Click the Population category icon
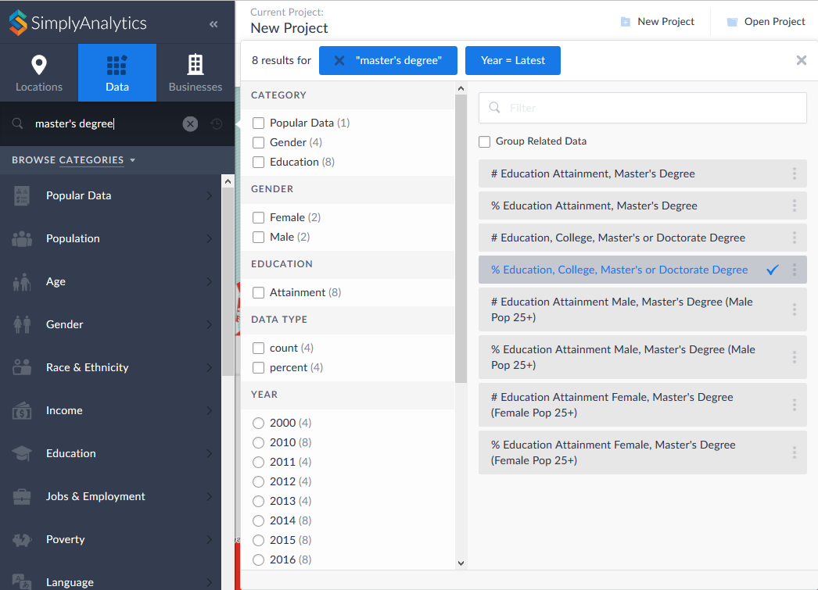Image resolution: width=818 pixels, height=590 pixels. coord(22,238)
